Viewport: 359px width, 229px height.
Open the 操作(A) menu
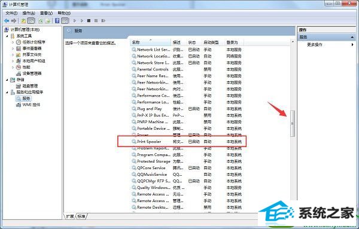tap(29, 13)
